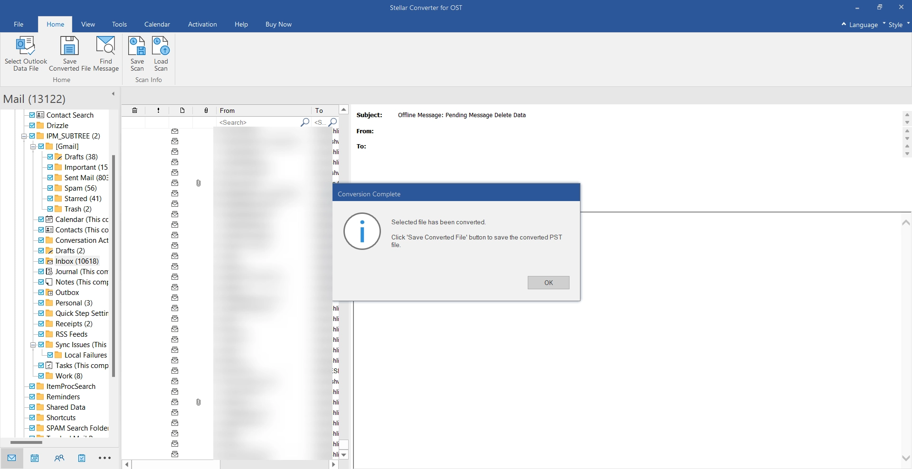Click the Save Scan icon
This screenshot has height=469, width=912.
[x=137, y=46]
